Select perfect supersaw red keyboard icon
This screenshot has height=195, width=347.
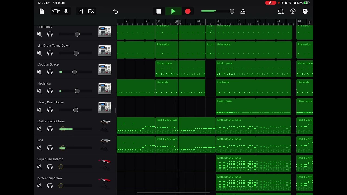(x=105, y=183)
